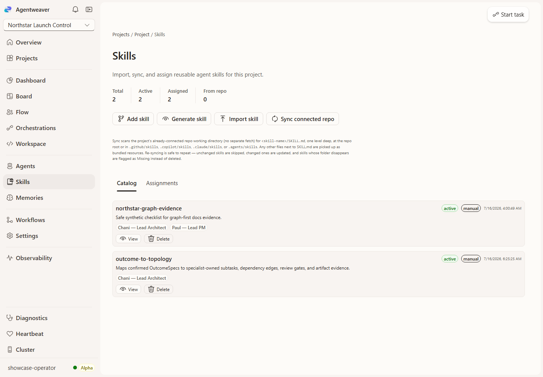Open the Agents page
Screen dimensions: 543x377
point(49,166)
